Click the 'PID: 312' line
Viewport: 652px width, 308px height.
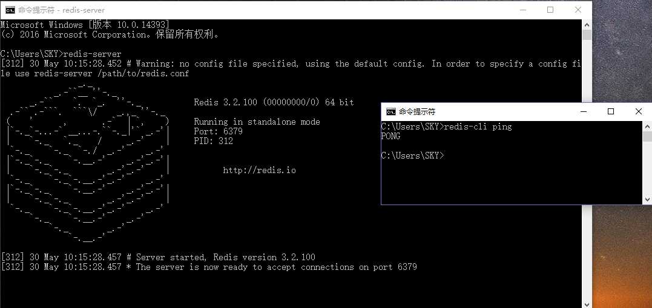pos(213,142)
